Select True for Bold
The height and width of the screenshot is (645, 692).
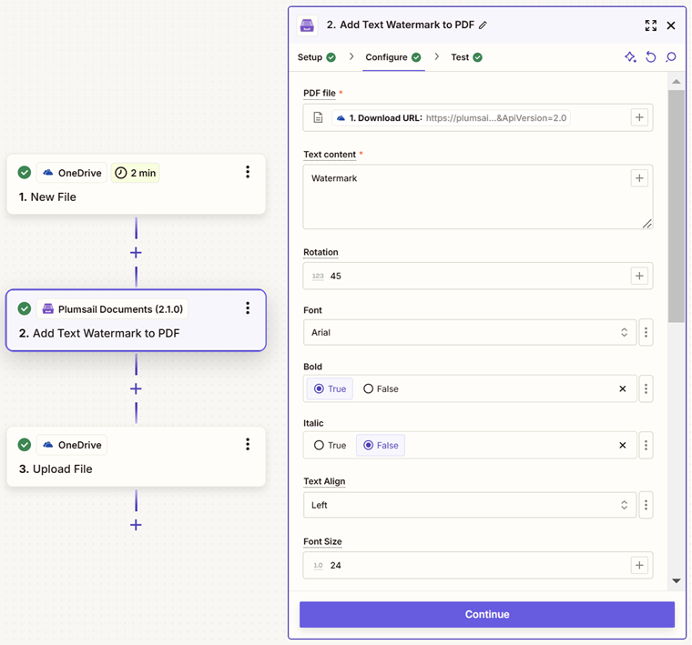tap(331, 388)
